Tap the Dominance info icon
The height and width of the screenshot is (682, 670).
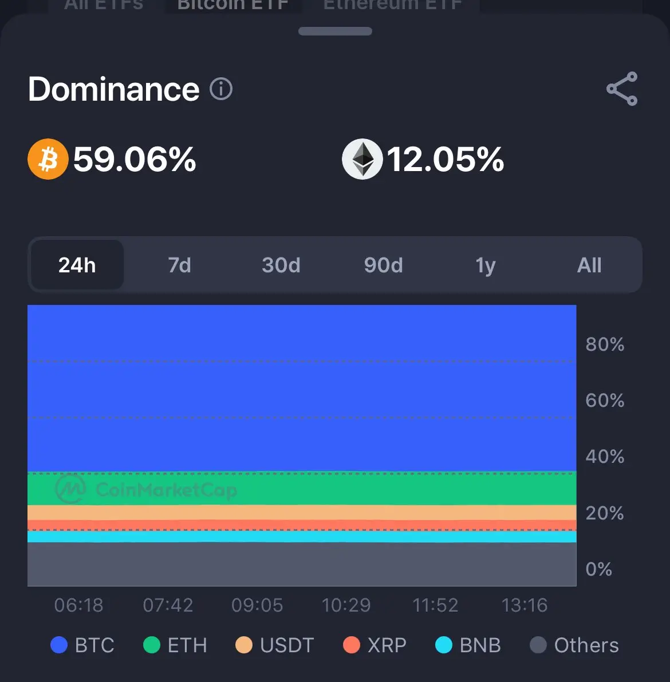[221, 89]
